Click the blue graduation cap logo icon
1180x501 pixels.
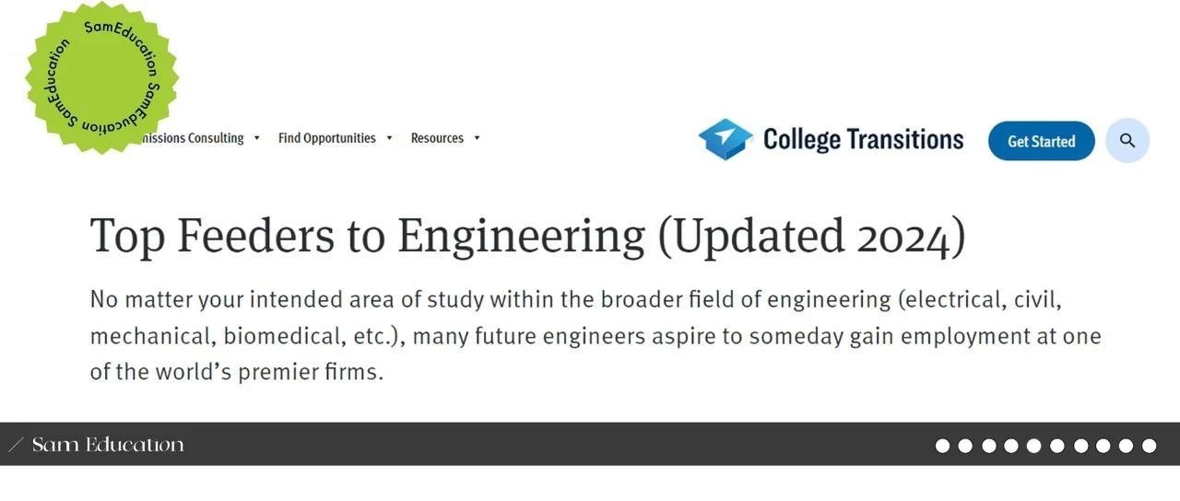[725, 139]
